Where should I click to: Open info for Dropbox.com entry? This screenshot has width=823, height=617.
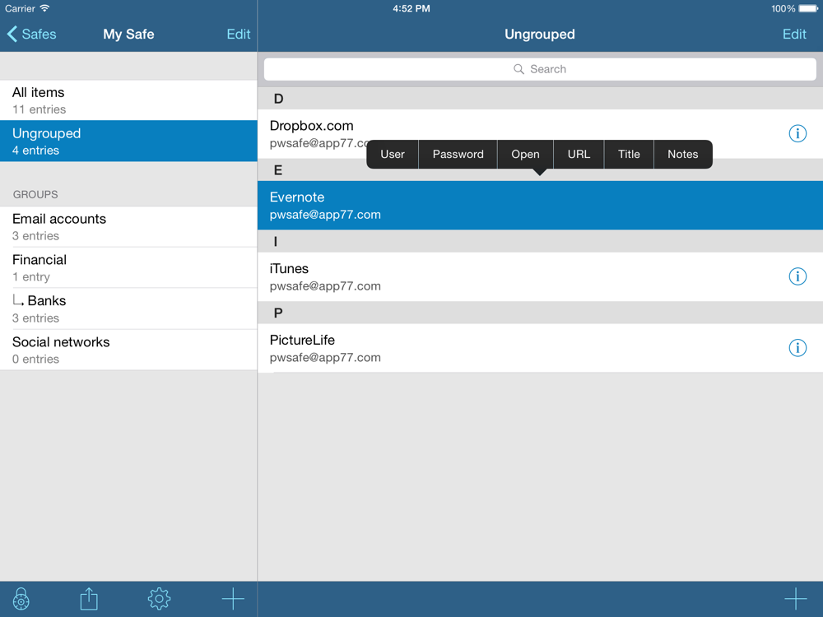[797, 134]
